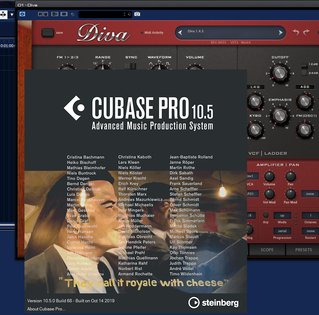Open the pan mod source 'none' dropdown
Image resolution: width=319 pixels, height=315 pixels.
point(310,194)
